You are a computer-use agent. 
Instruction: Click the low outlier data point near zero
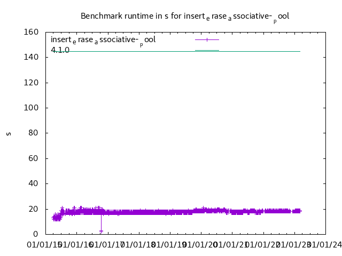(101, 231)
